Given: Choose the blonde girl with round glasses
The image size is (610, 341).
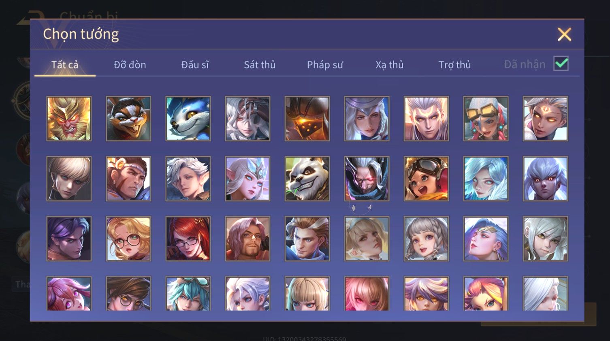Looking at the screenshot, I should point(128,239).
